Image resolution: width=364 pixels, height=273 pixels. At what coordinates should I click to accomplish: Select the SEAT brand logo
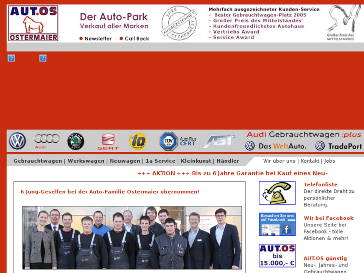coord(108,141)
